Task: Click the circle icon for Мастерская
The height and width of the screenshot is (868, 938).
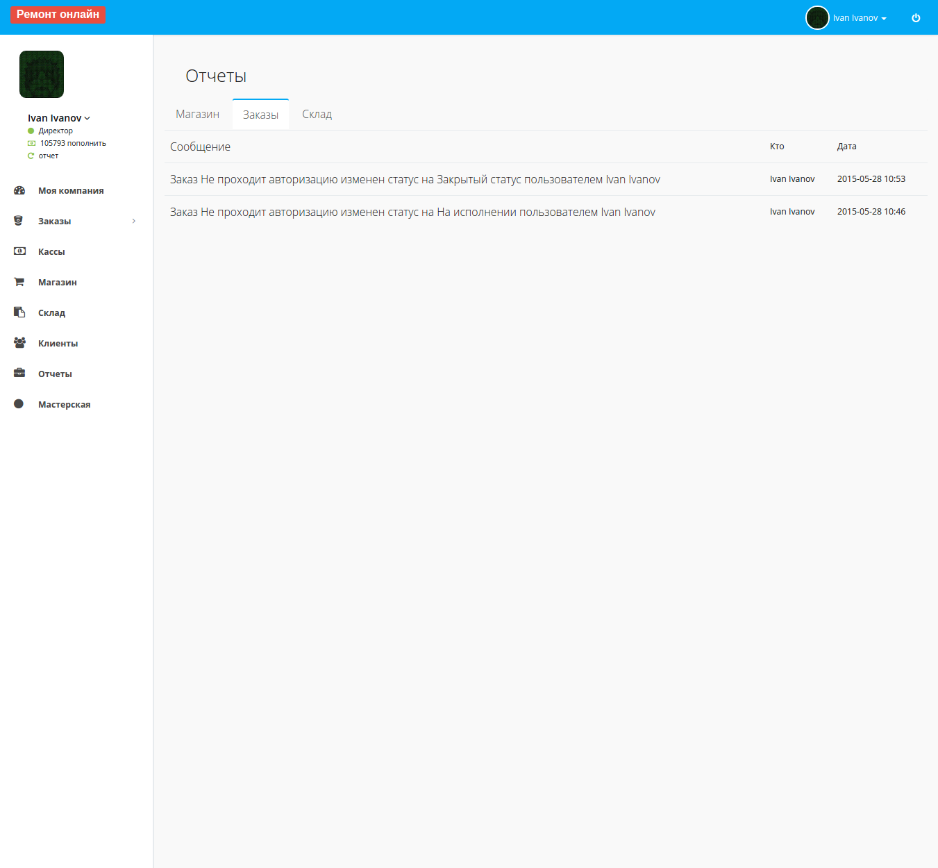Action: click(x=19, y=404)
